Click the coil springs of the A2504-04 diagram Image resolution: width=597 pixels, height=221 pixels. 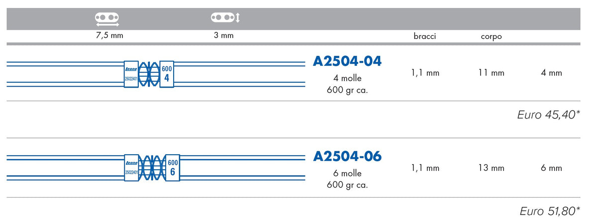[x=149, y=75]
